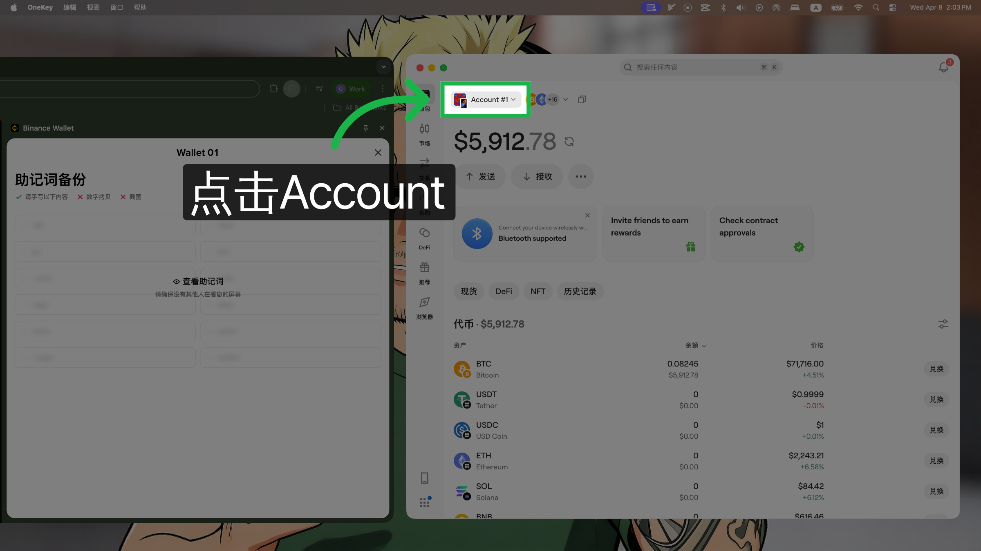The height and width of the screenshot is (551, 981).
Task: Focus the 搜索任何内容 search field
Action: pos(701,67)
